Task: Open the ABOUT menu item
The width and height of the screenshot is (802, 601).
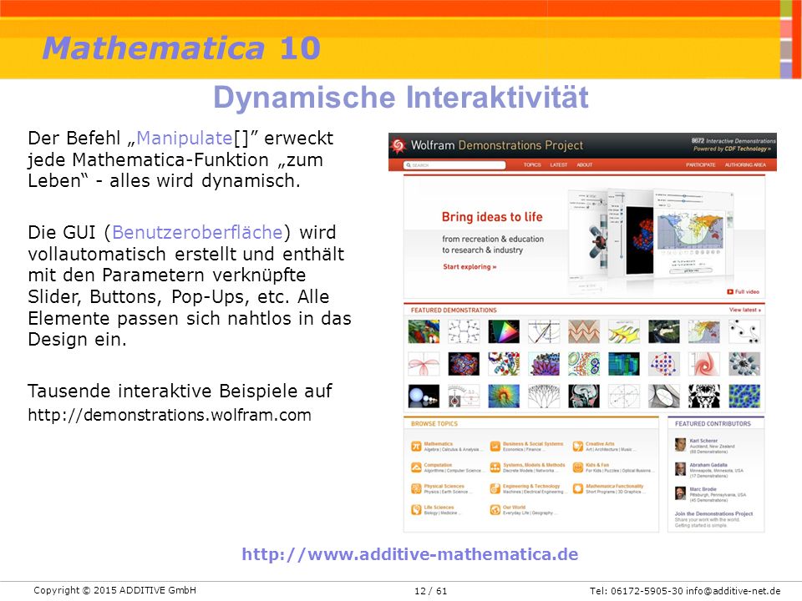Action: (x=585, y=165)
